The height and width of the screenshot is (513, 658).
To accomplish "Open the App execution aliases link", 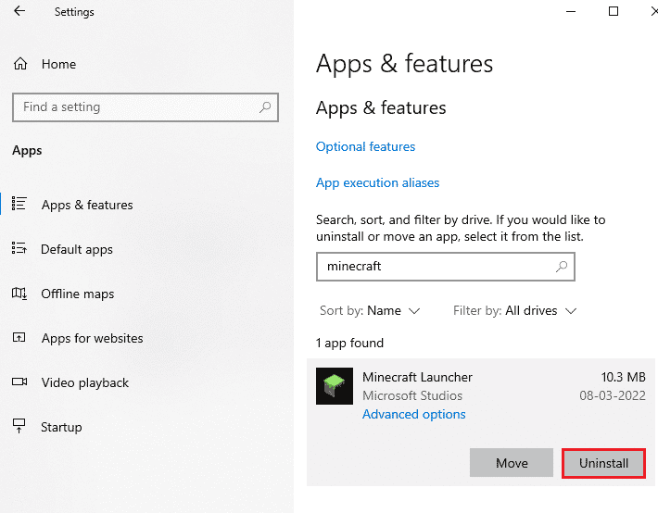I will coord(377,182).
